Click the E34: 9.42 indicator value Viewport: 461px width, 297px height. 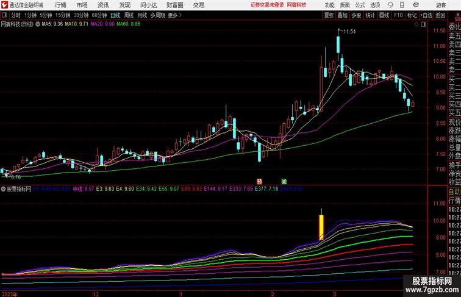coord(146,189)
